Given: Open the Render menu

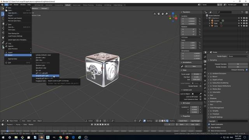Looking at the screenshot, I should 16,5.
